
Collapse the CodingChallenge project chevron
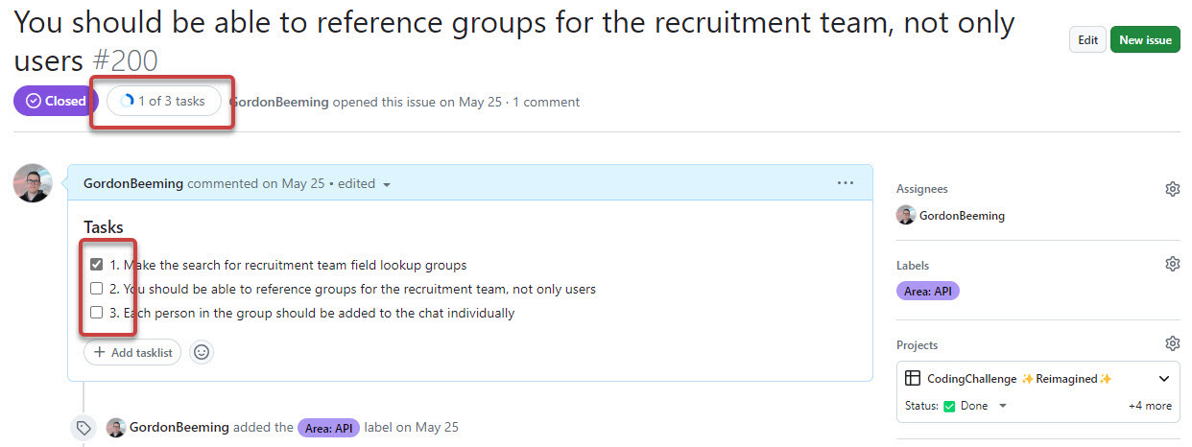[1164, 379]
